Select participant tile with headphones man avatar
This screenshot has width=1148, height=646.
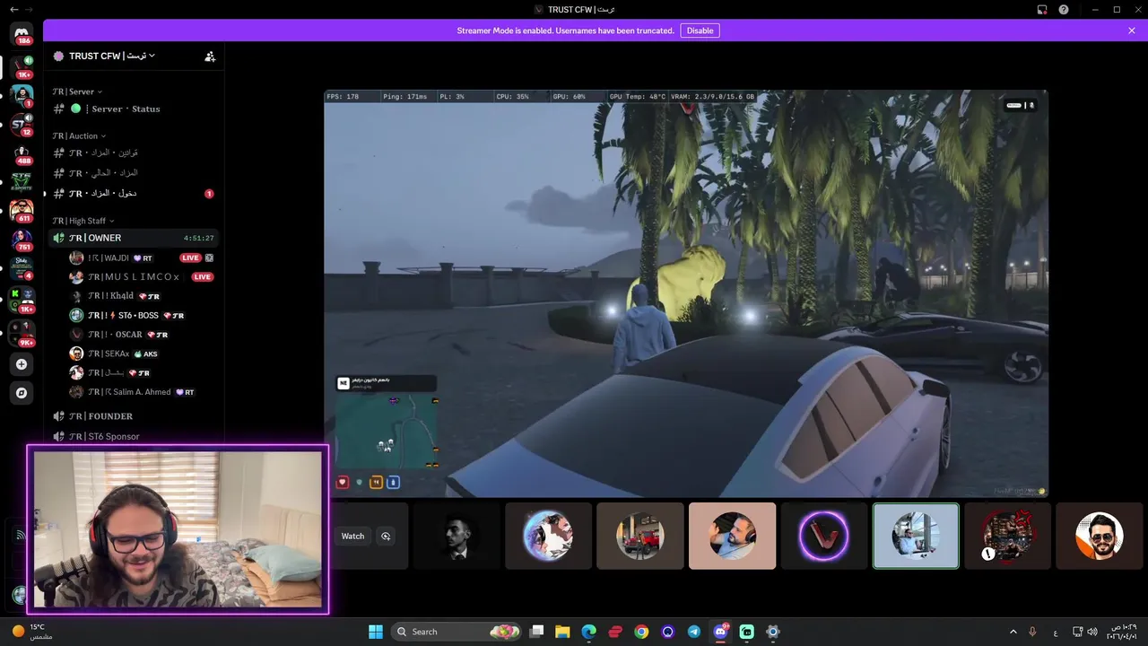tap(732, 536)
